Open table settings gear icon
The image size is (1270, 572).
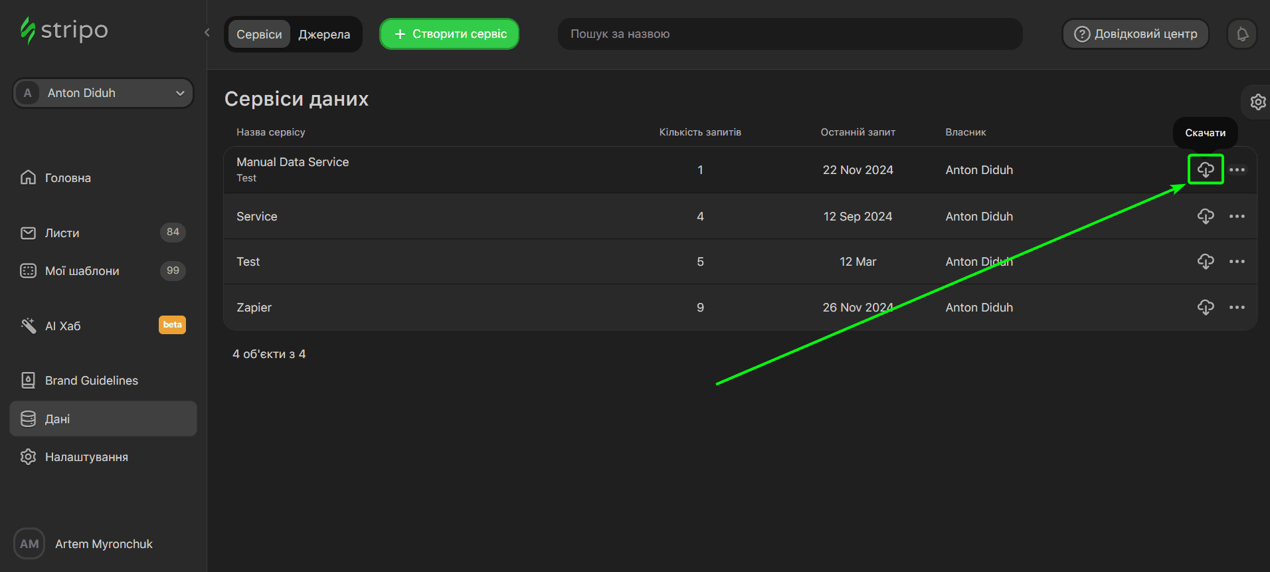(1257, 102)
